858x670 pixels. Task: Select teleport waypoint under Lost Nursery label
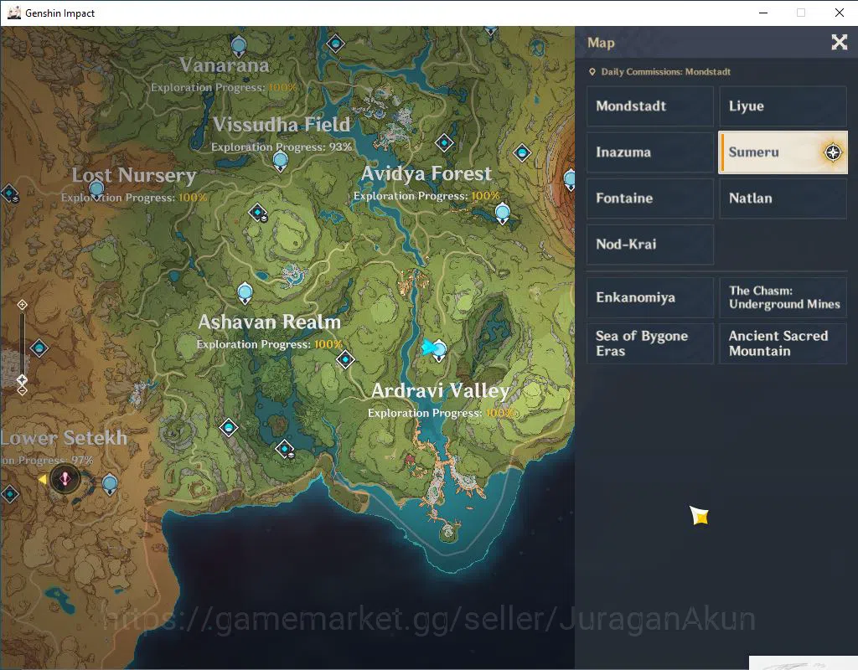[x=97, y=190]
